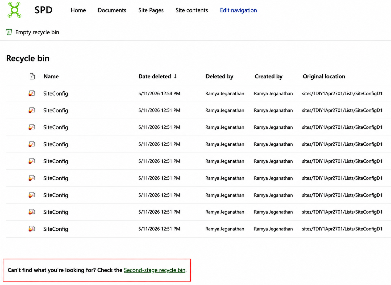Open Documents in the top navigation

[112, 10]
